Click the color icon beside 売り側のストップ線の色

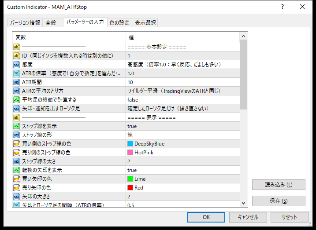(17, 153)
